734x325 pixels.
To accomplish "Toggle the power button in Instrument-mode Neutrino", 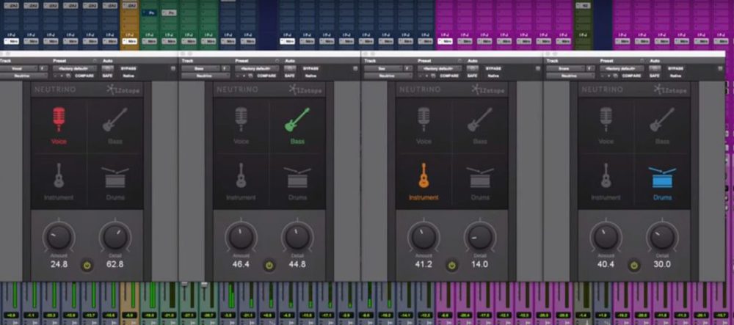I will pos(451,265).
